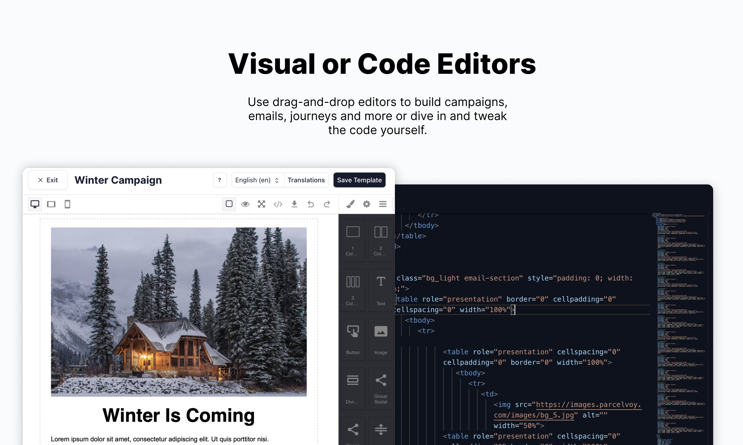Select the Spacer block icon
743x445 pixels.
tap(381, 430)
